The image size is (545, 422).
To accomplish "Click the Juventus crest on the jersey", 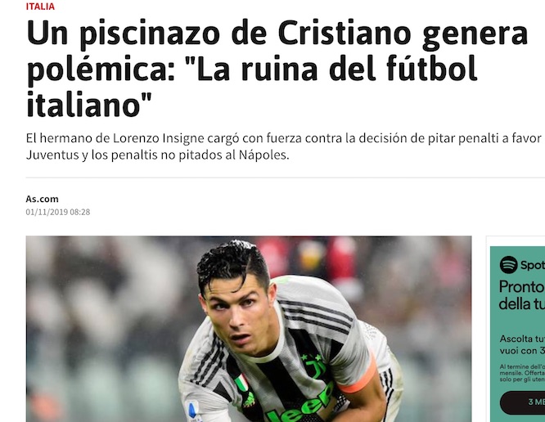I will click(312, 366).
